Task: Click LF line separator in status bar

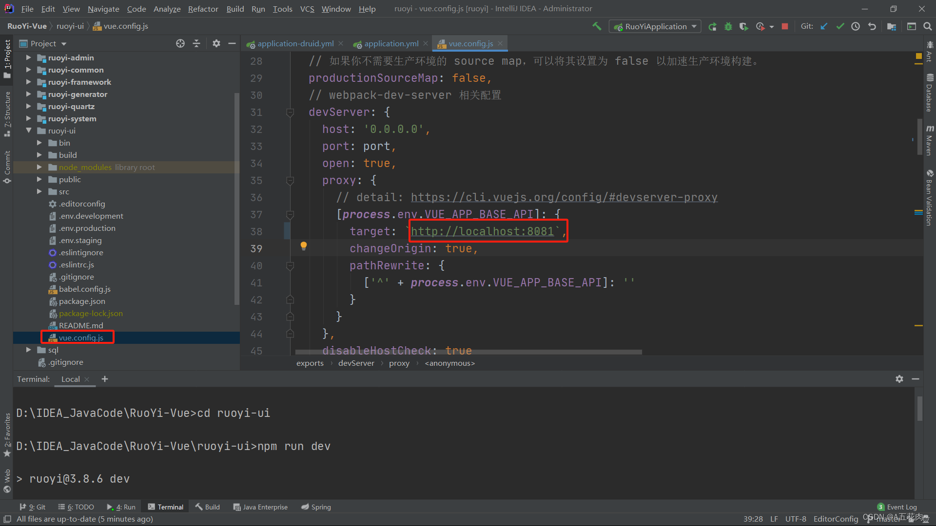Action: (x=774, y=519)
